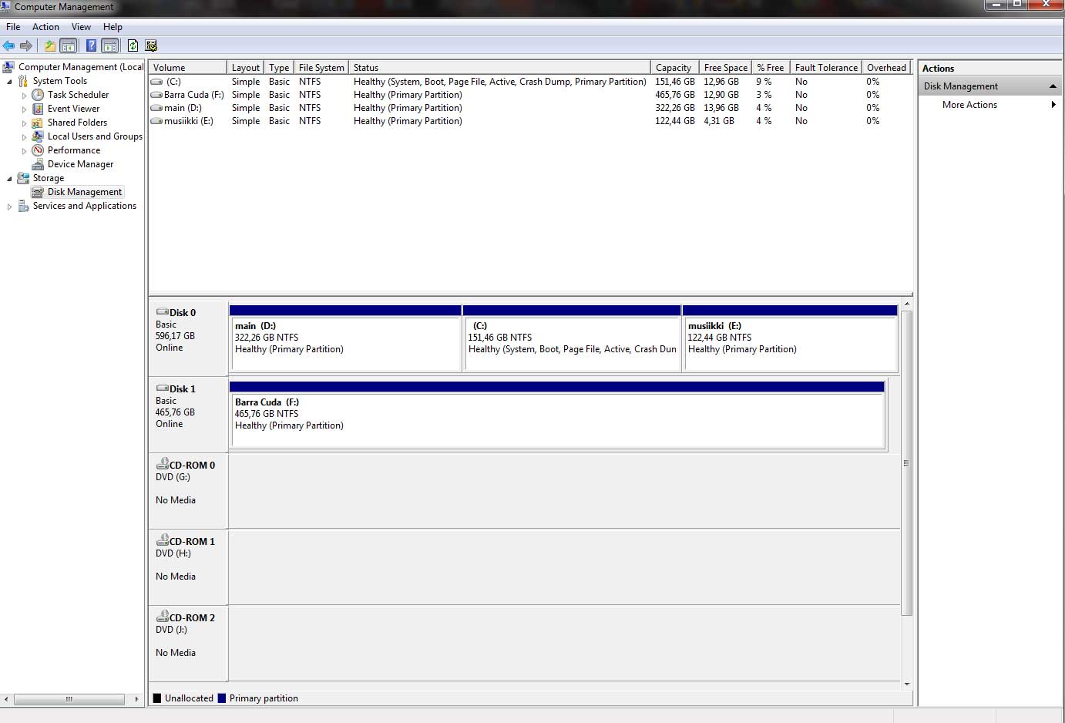Click the CD-ROM 0 disc icon

[162, 464]
